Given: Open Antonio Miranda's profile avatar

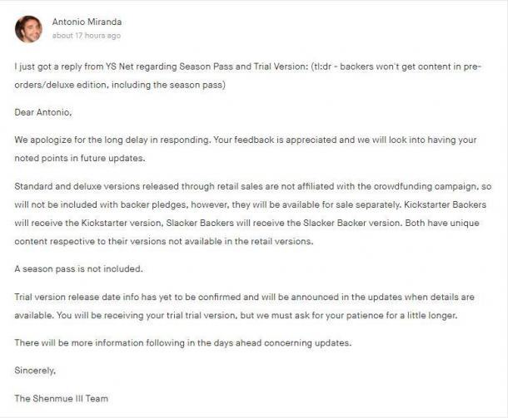Looking at the screenshot, I should [28, 29].
